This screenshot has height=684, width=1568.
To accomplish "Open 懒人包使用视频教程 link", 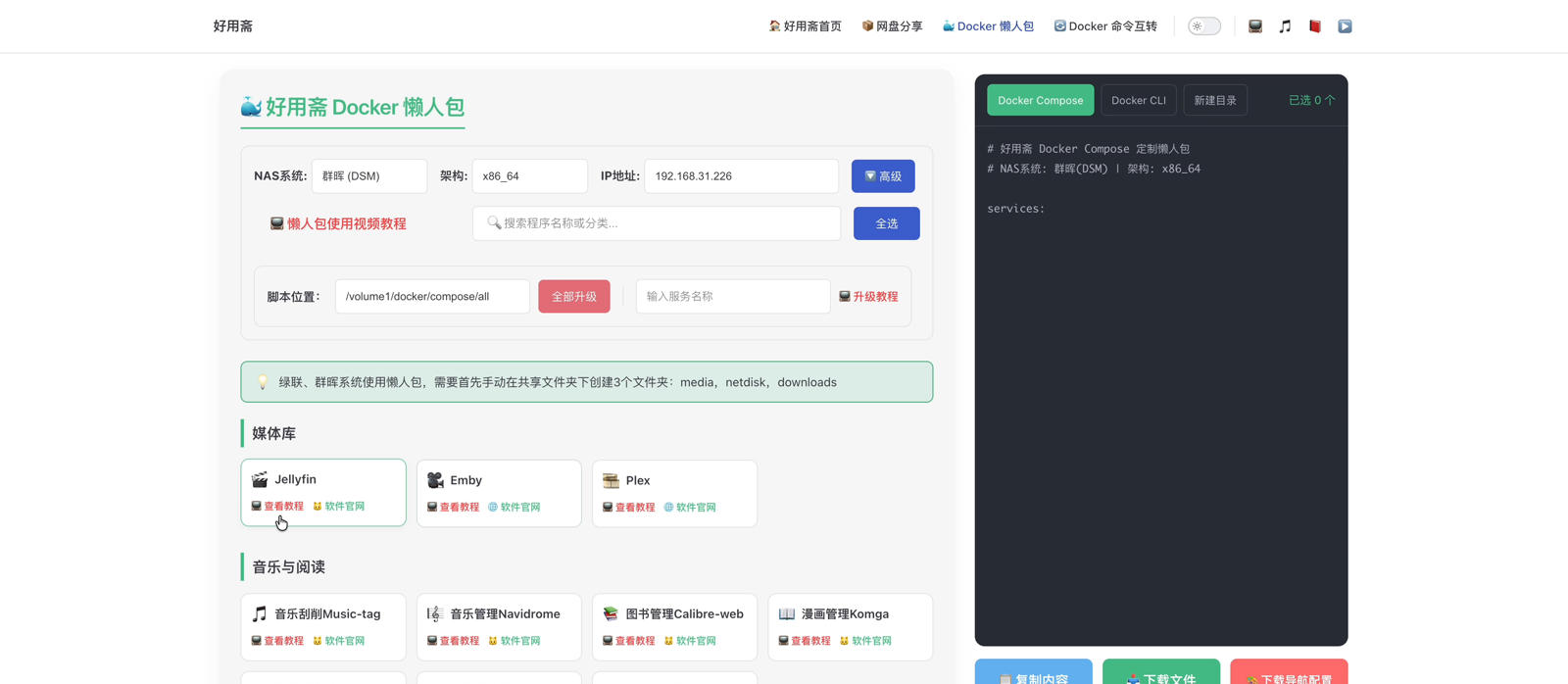I will (x=338, y=223).
